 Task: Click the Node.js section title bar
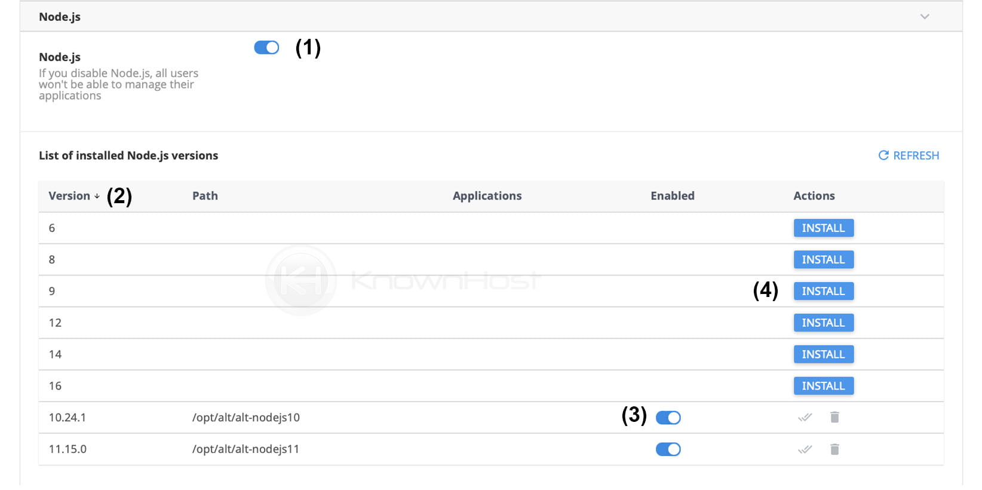59,17
